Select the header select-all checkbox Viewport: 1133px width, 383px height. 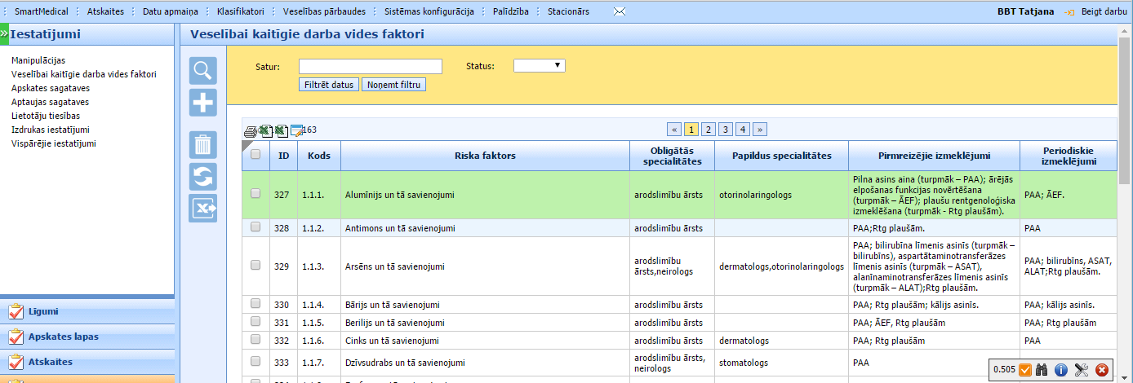pos(255,155)
